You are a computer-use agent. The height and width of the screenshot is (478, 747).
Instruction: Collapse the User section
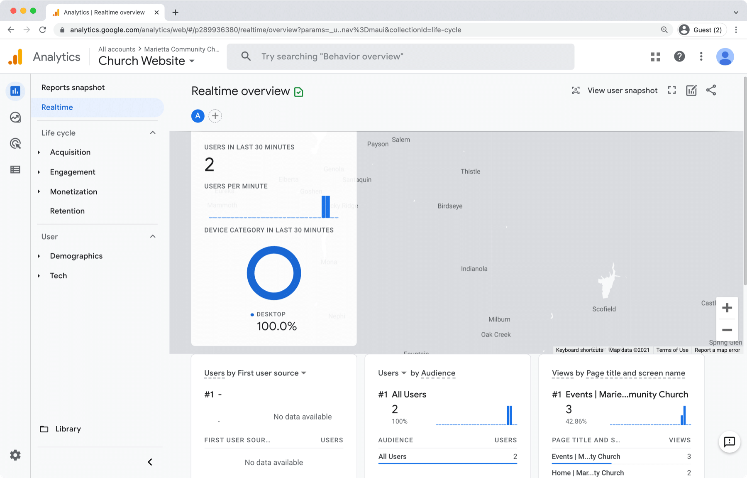pos(153,237)
